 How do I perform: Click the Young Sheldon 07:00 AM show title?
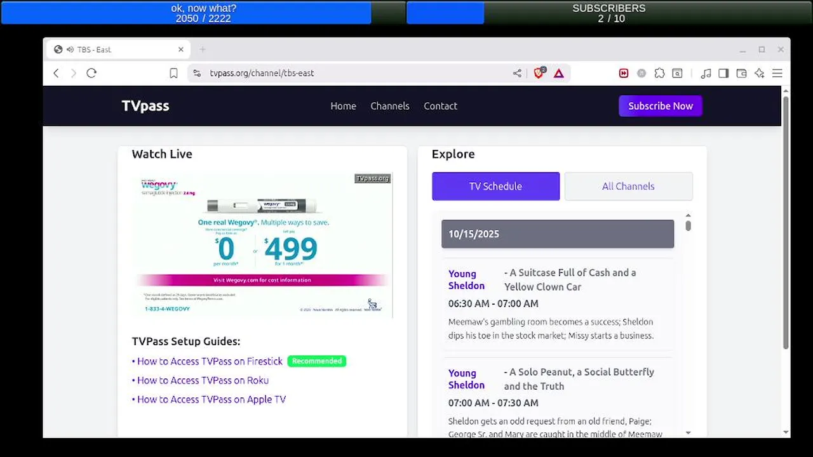click(466, 379)
